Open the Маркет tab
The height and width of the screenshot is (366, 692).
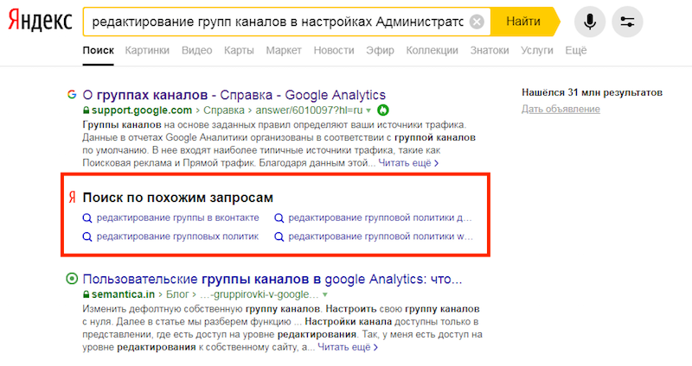284,51
